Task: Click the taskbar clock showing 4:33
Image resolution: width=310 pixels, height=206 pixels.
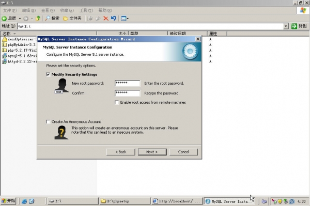Action: point(301,201)
